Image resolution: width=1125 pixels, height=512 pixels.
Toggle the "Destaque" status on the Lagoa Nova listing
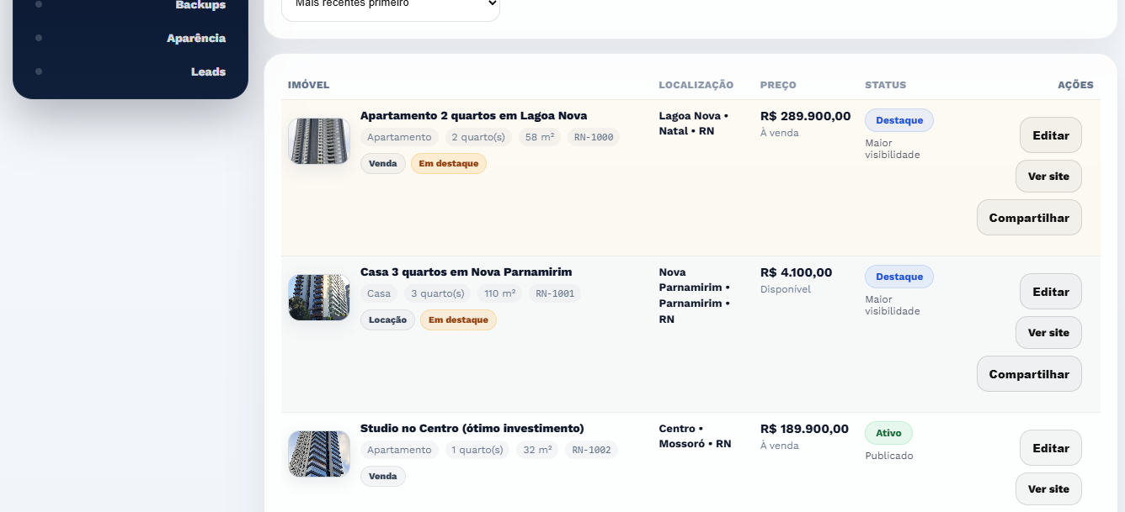(898, 119)
